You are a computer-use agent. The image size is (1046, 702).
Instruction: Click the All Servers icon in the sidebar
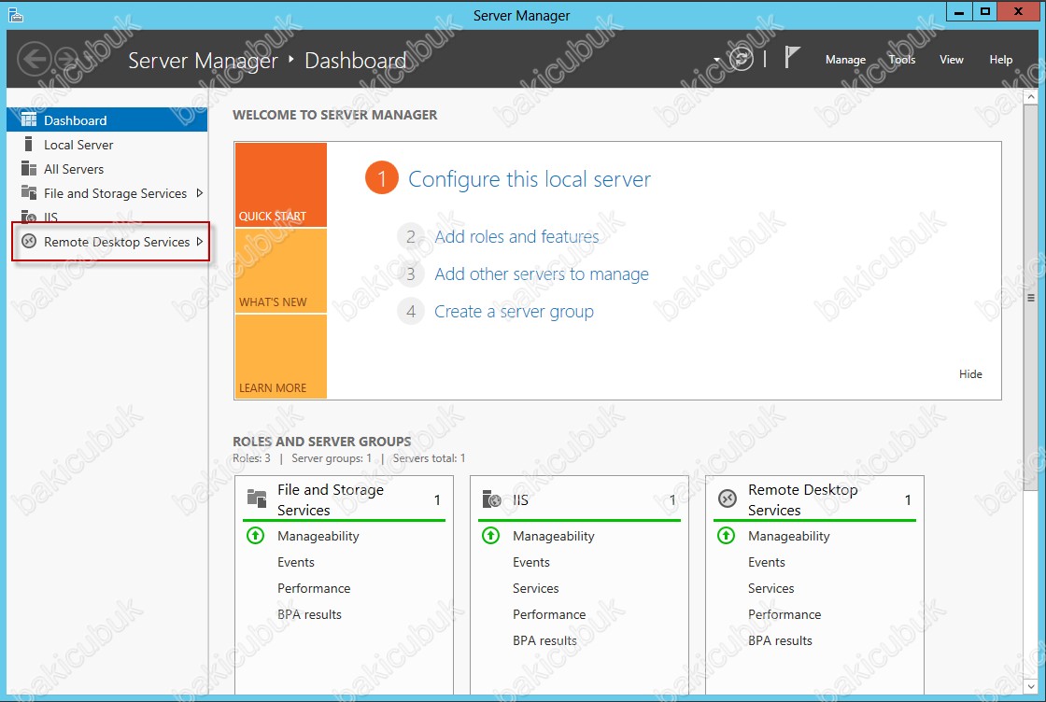pyautogui.click(x=29, y=169)
